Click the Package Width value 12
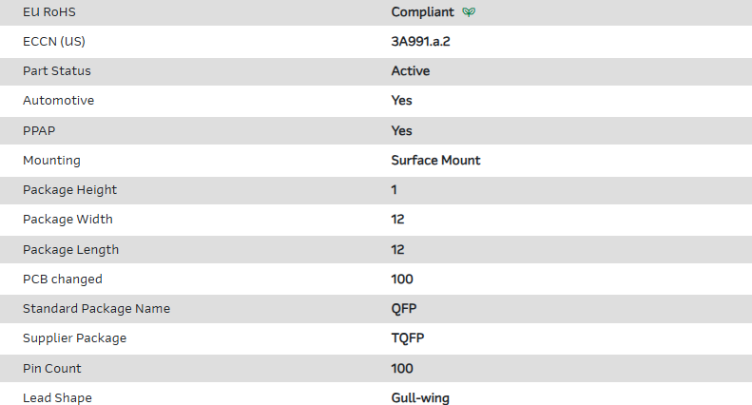Screen dimensions: 752x405 397,220
